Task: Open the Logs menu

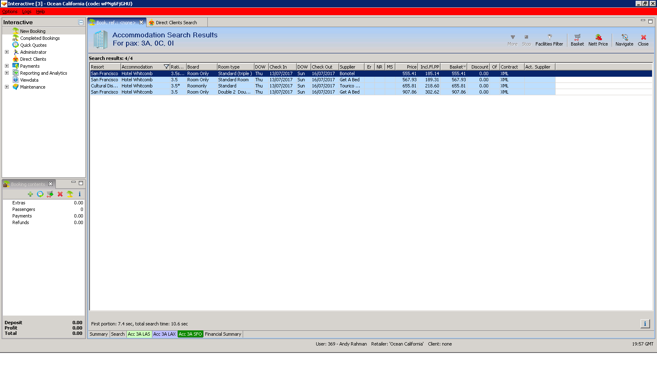Action: coord(27,11)
